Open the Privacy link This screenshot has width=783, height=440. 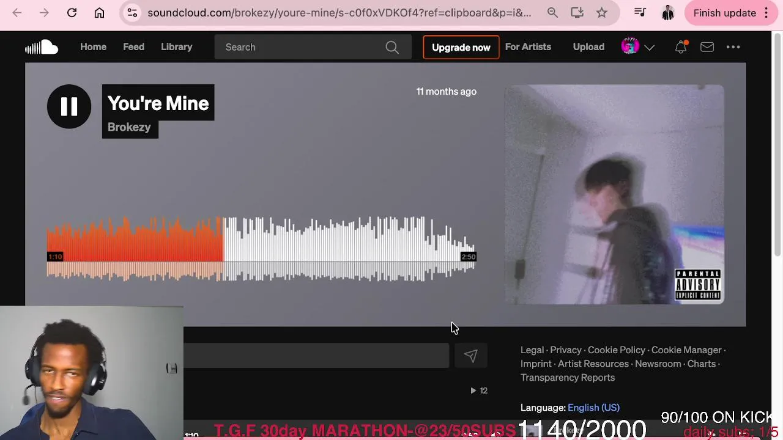(566, 350)
